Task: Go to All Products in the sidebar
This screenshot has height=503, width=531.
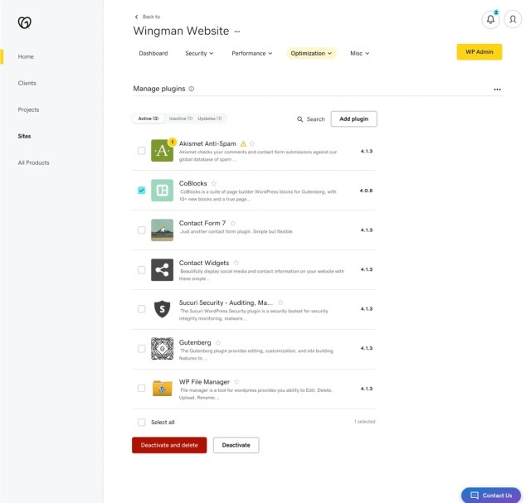Action: [33, 162]
